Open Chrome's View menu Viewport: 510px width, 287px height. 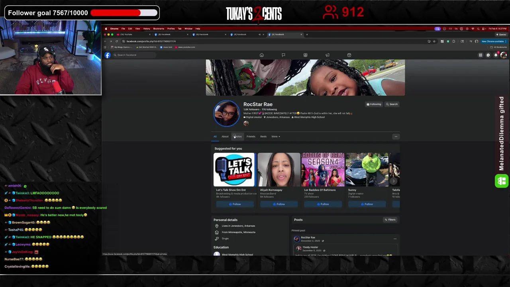tap(137, 29)
